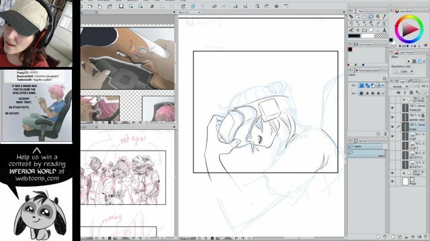Select the eyedropper tool in top tool row
430x241 pixels.
384,17
